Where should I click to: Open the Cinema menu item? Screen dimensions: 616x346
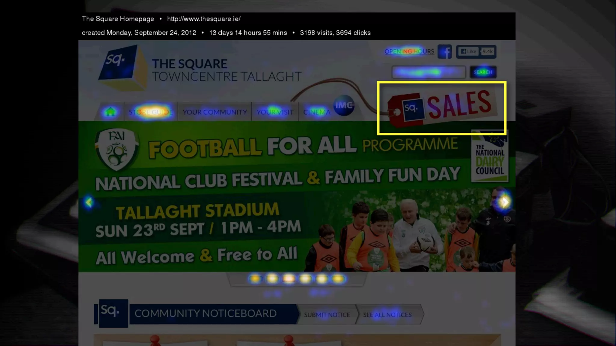coord(316,112)
